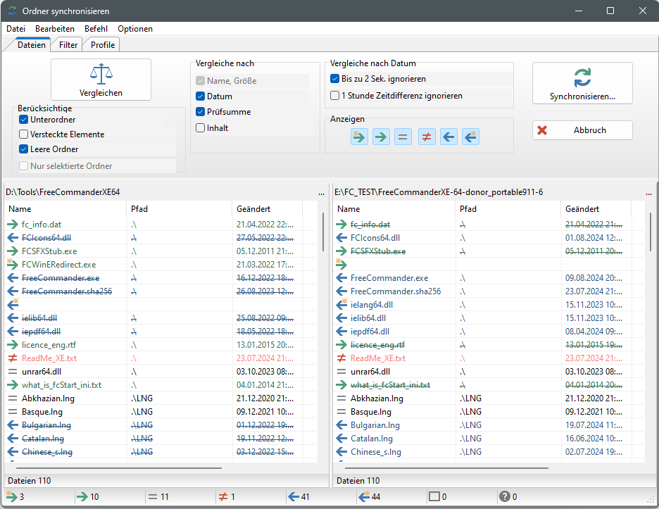The image size is (659, 509).
Task: Open the left folder browse ellipsis button
Action: pos(322,192)
